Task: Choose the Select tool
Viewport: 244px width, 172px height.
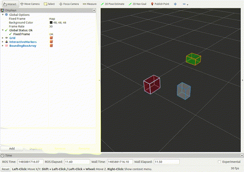Action: pos(49,4)
